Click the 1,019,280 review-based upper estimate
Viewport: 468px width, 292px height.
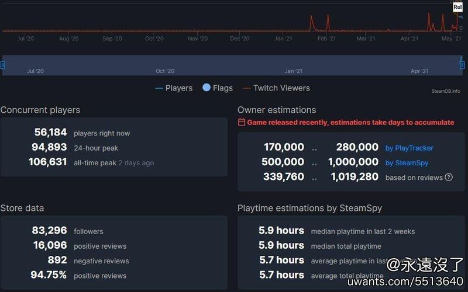click(355, 177)
